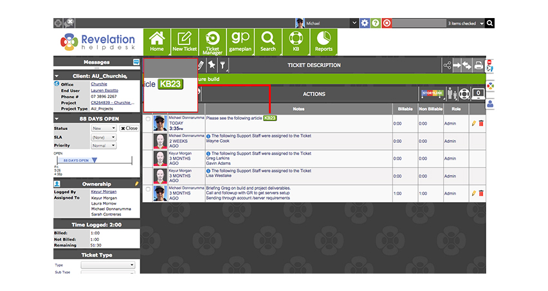Click the KB lifebuoy icon
Image resolution: width=548 pixels, height=291 pixels.
(296, 42)
